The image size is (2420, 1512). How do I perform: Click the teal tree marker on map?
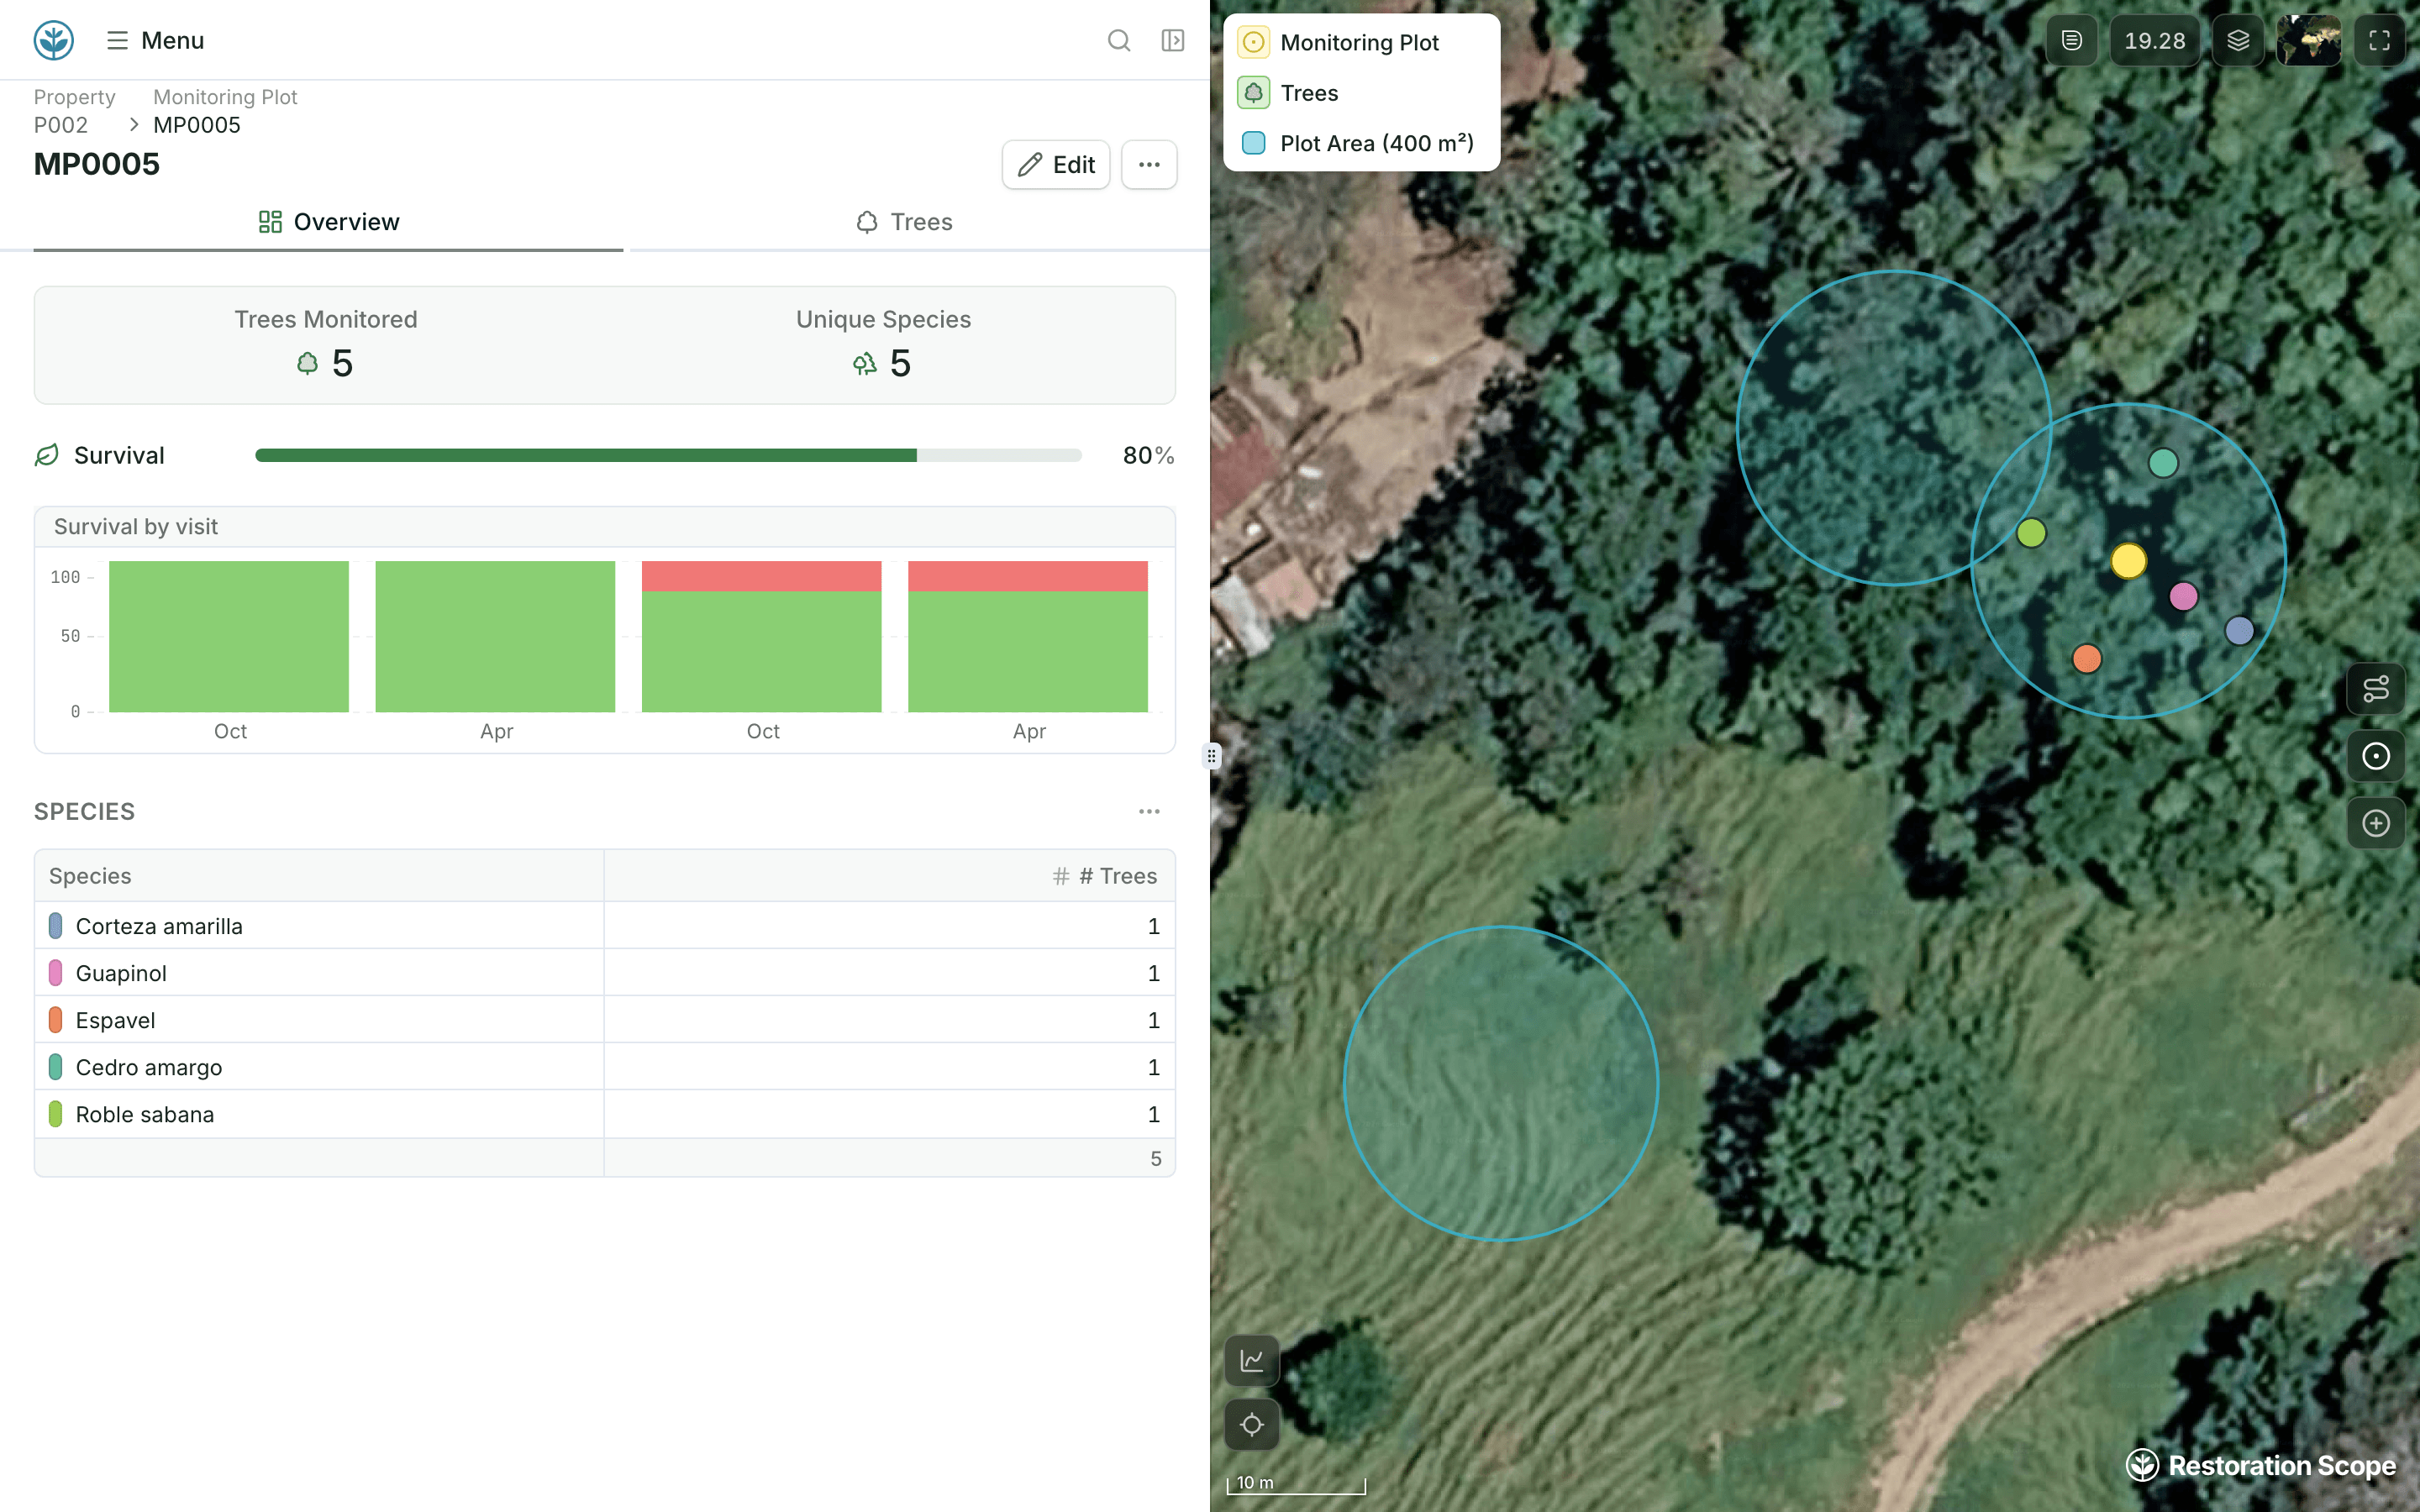point(2163,463)
